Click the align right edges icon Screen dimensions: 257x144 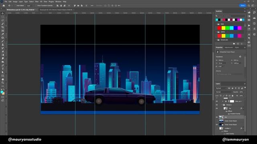(64, 6)
